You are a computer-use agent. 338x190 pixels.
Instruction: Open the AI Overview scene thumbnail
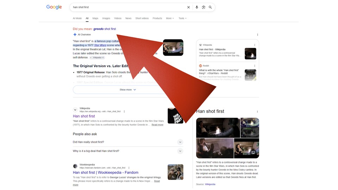173,47
